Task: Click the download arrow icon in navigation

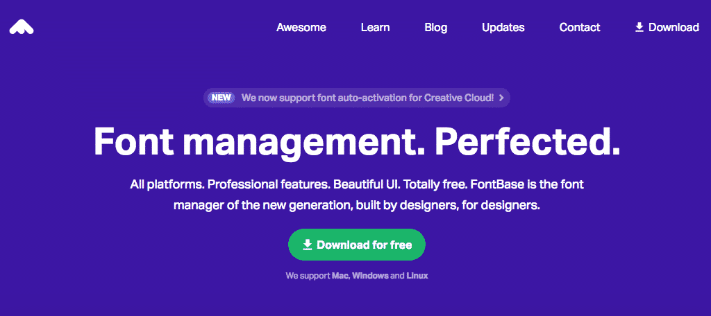Action: 639,28
